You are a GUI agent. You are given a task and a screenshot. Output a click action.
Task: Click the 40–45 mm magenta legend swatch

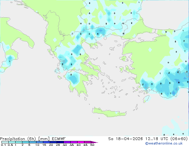click(x=81, y=142)
